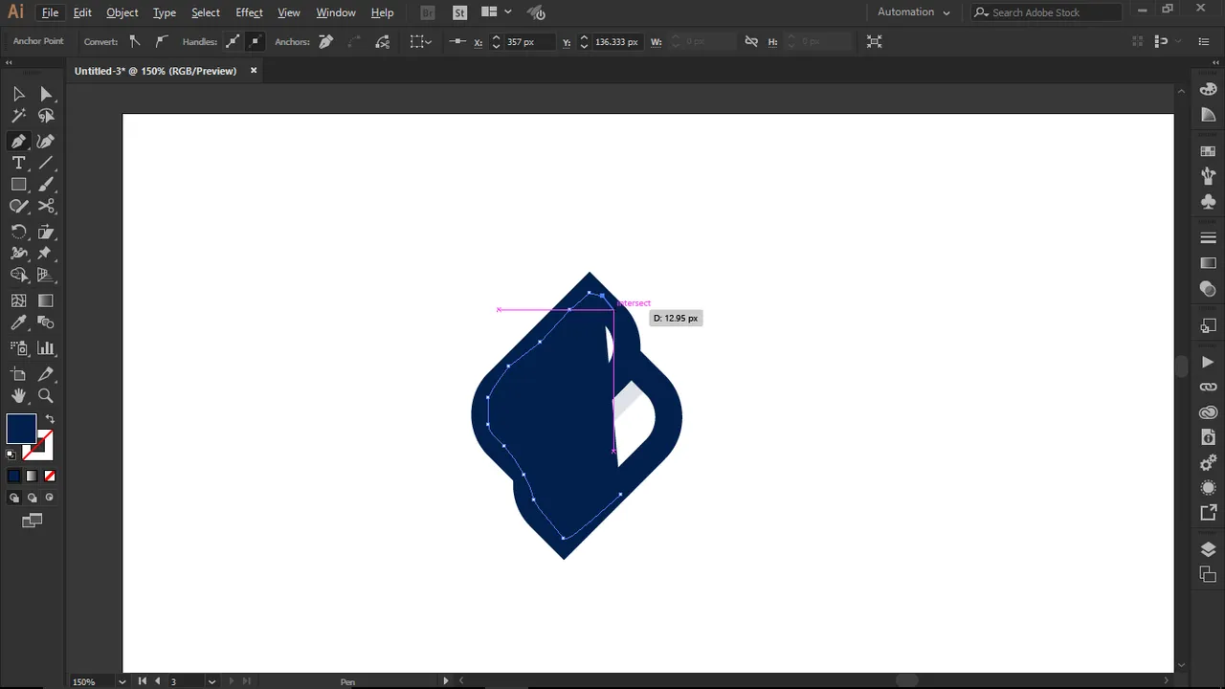Toggle hide handles for multiple anchors
Viewport: 1225px width, 689px height.
point(256,41)
